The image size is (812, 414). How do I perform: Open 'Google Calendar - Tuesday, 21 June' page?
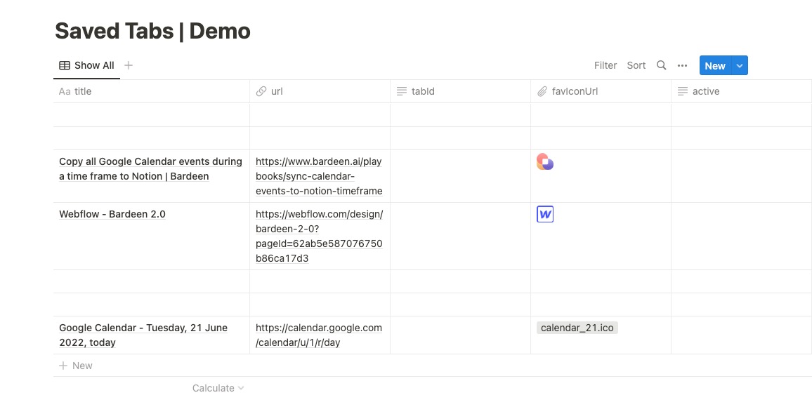(x=143, y=335)
